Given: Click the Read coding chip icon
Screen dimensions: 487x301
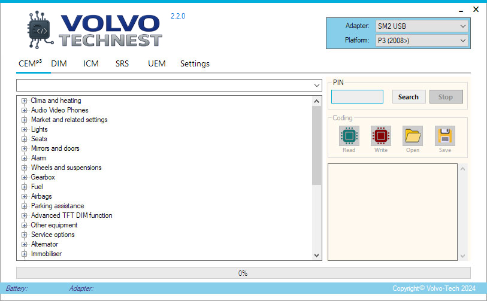Looking at the screenshot, I should [x=349, y=136].
